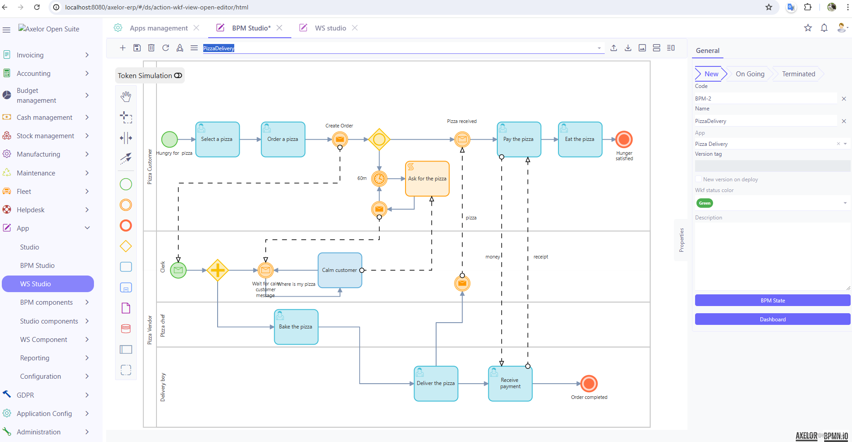Viewport: 852px width, 442px height.
Task: Pick the start event circle from palette
Action: 126,184
